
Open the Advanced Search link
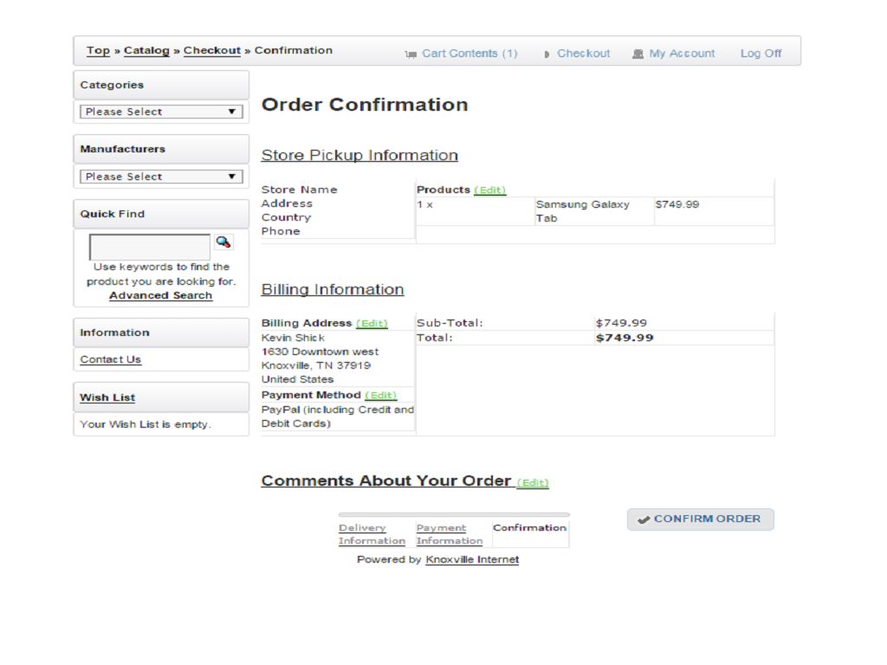coord(160,295)
